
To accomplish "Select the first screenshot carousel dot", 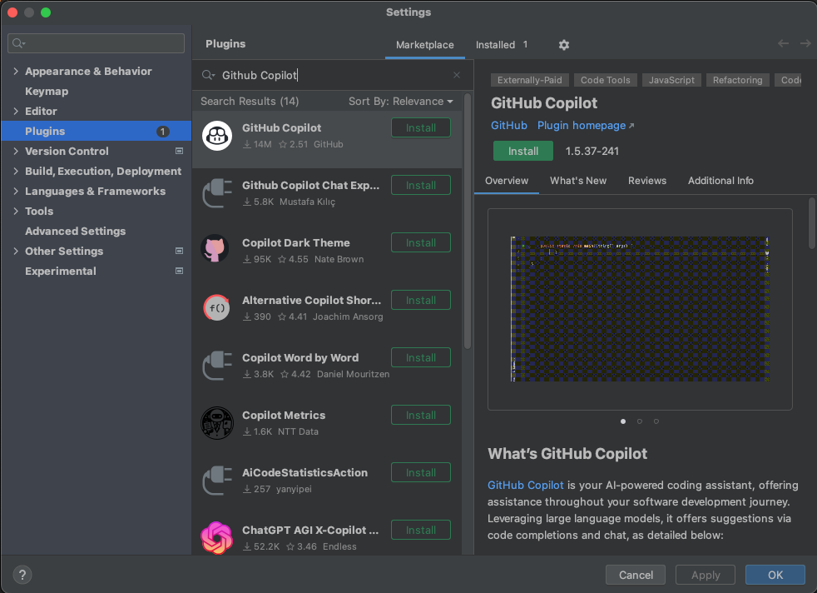I will 623,421.
